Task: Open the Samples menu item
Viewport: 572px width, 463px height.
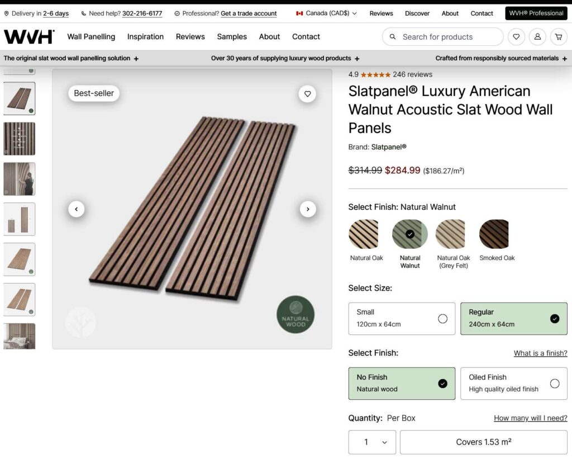Action: pos(232,37)
